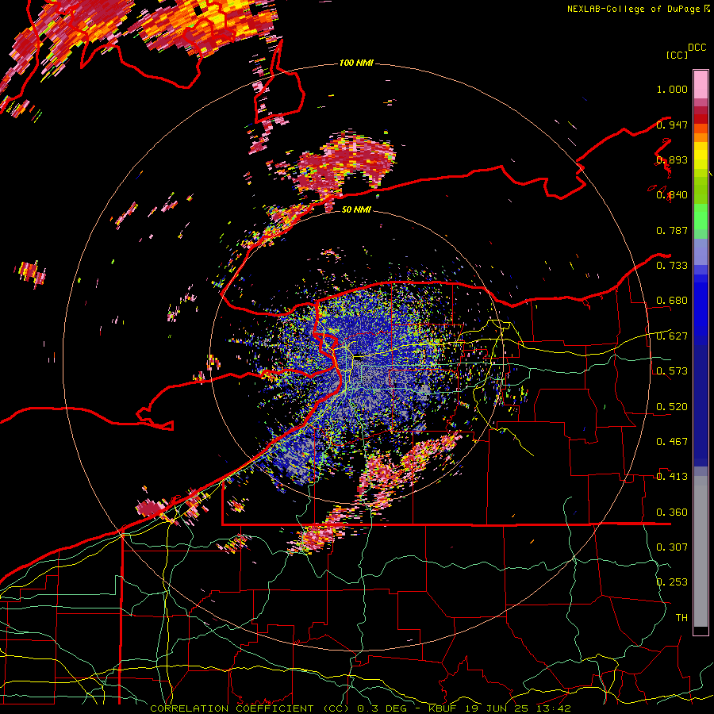714x714 pixels.
Task: Click the 50 NMI range ring label
Action: [356, 209]
